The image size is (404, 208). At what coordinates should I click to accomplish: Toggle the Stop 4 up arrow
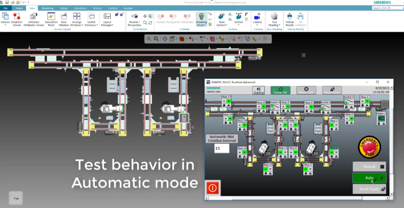331,152
